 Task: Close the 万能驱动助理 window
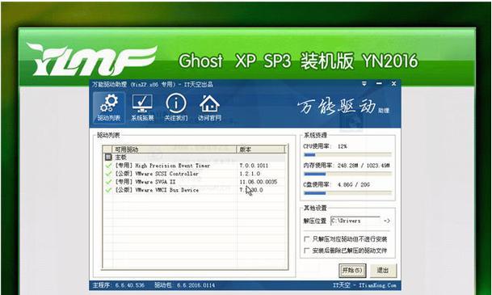pos(393,83)
